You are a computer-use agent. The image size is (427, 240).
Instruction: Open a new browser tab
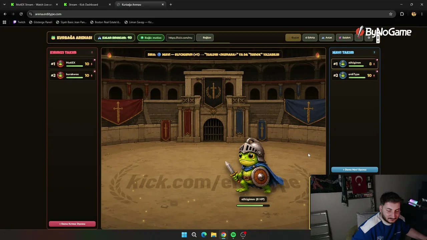pos(171,5)
